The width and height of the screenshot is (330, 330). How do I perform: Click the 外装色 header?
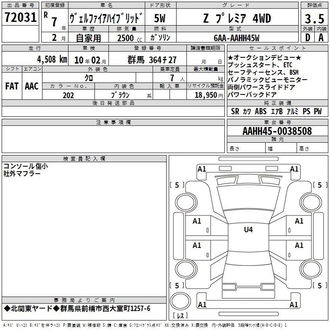(x=97, y=69)
